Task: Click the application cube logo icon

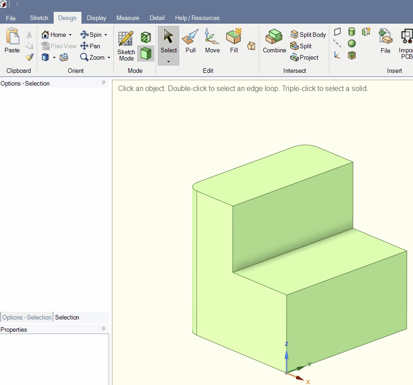Action: click(3, 4)
